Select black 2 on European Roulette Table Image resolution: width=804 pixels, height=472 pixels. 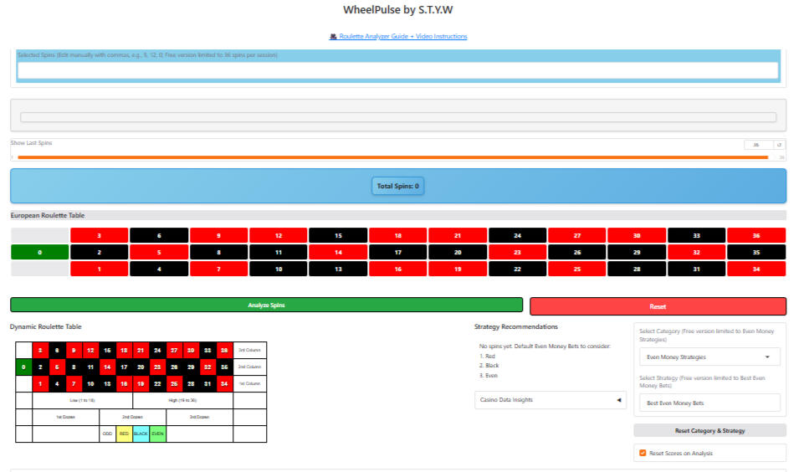point(100,253)
